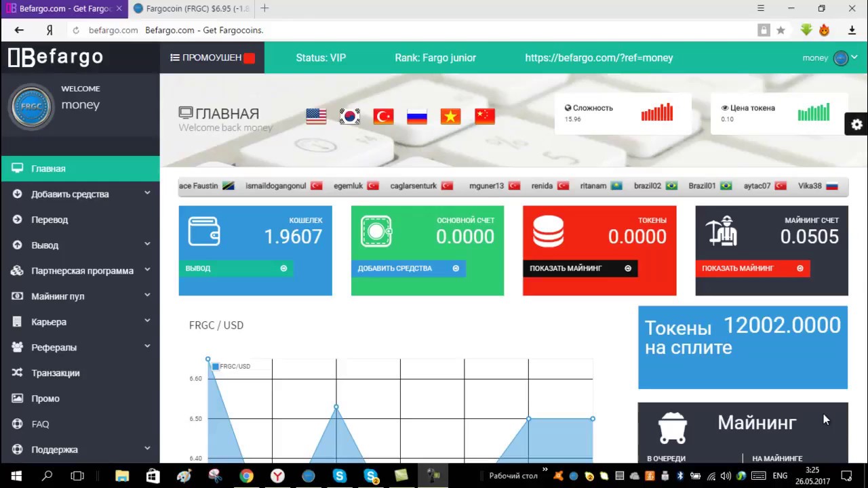868x488 pixels.
Task: Open the money user dropdown
Action: 830,58
